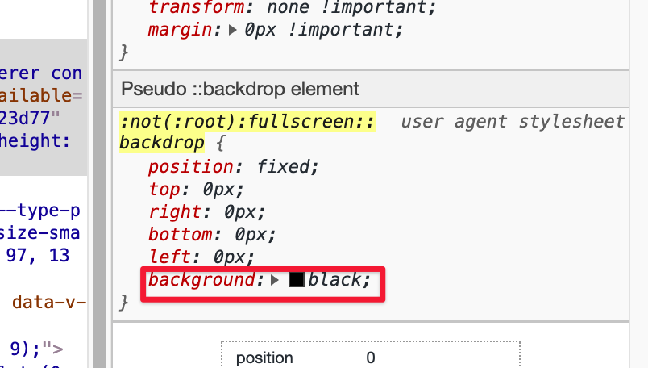Edit the 'bottom' property name

pyautogui.click(x=181, y=235)
